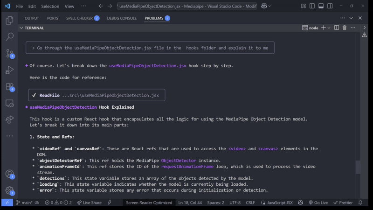Split the terminal
The height and width of the screenshot is (210, 373).
(x=336, y=28)
